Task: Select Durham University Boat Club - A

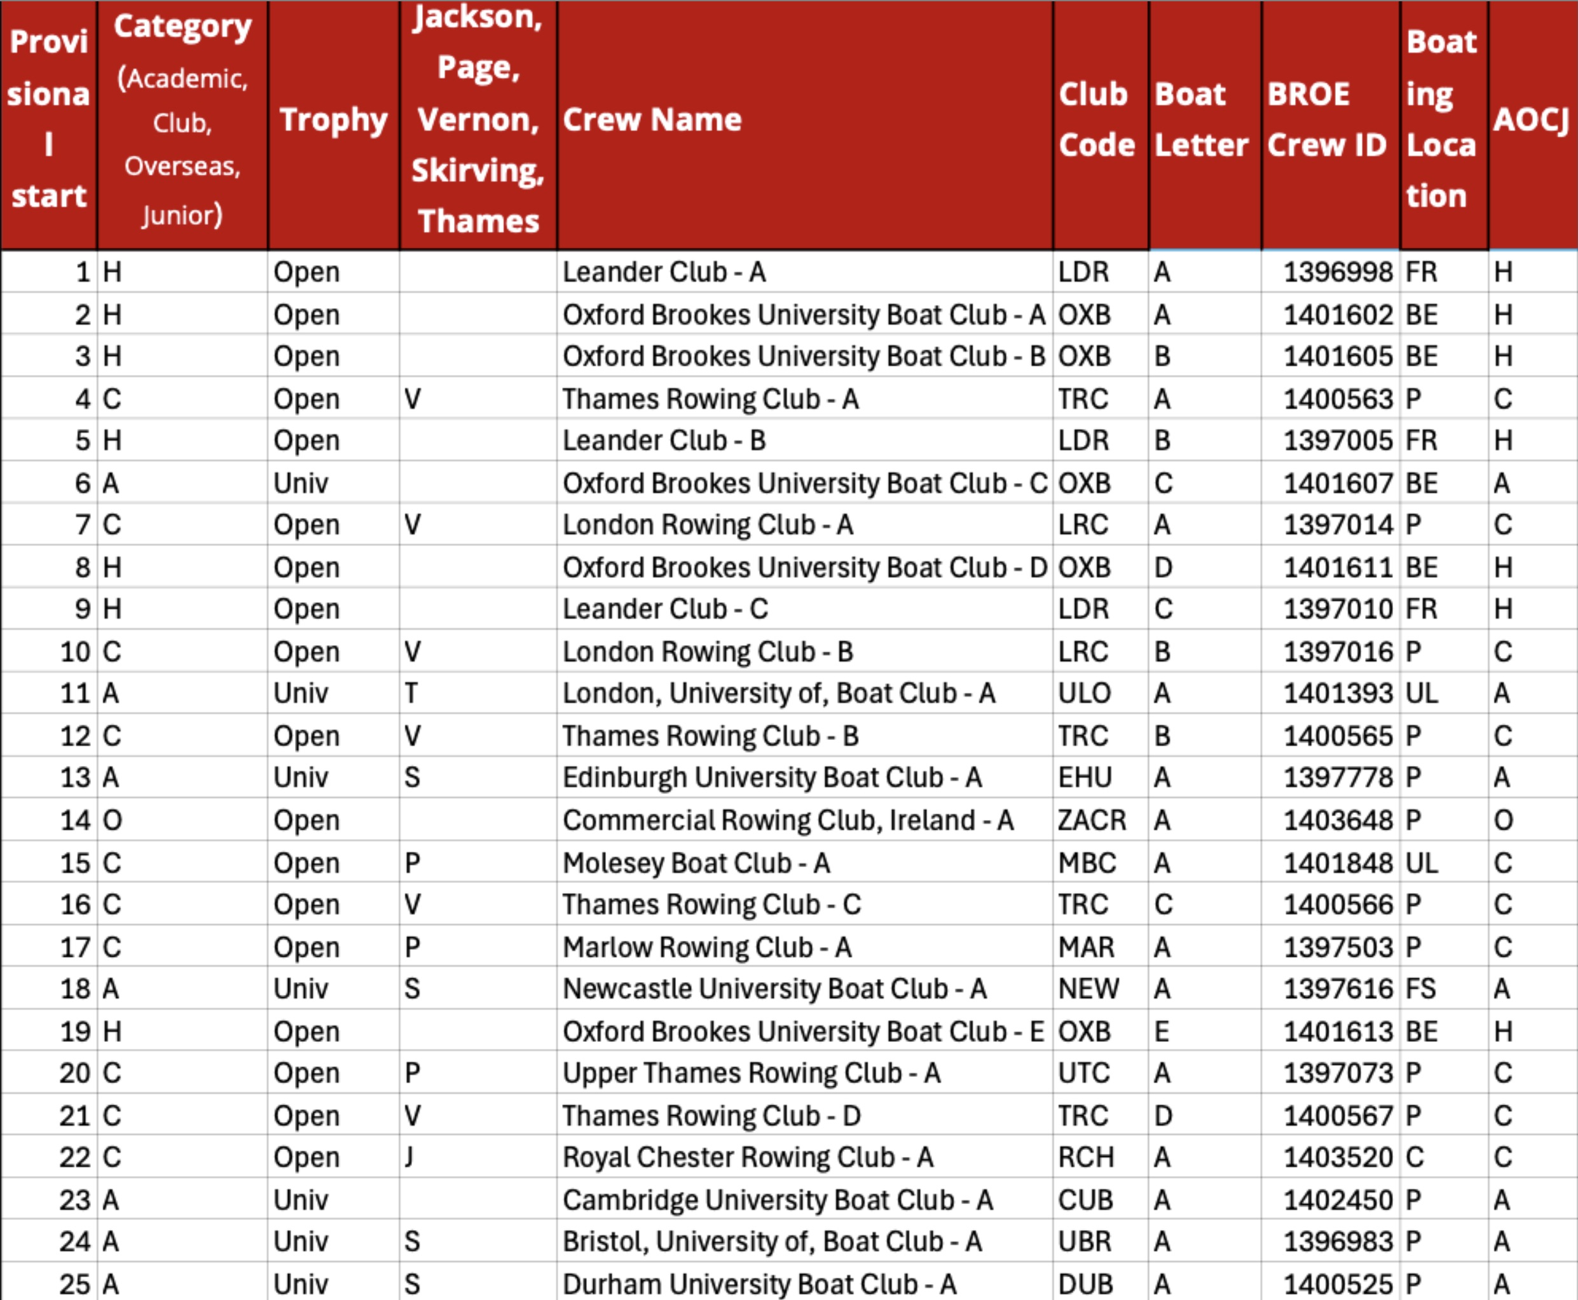Action: 759,1284
